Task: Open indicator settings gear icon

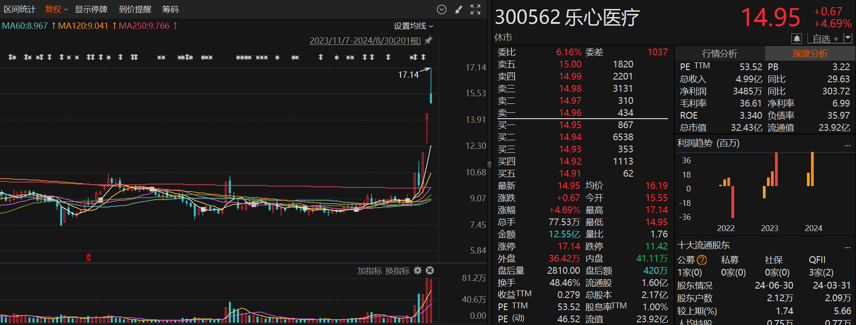Action: tap(418, 271)
